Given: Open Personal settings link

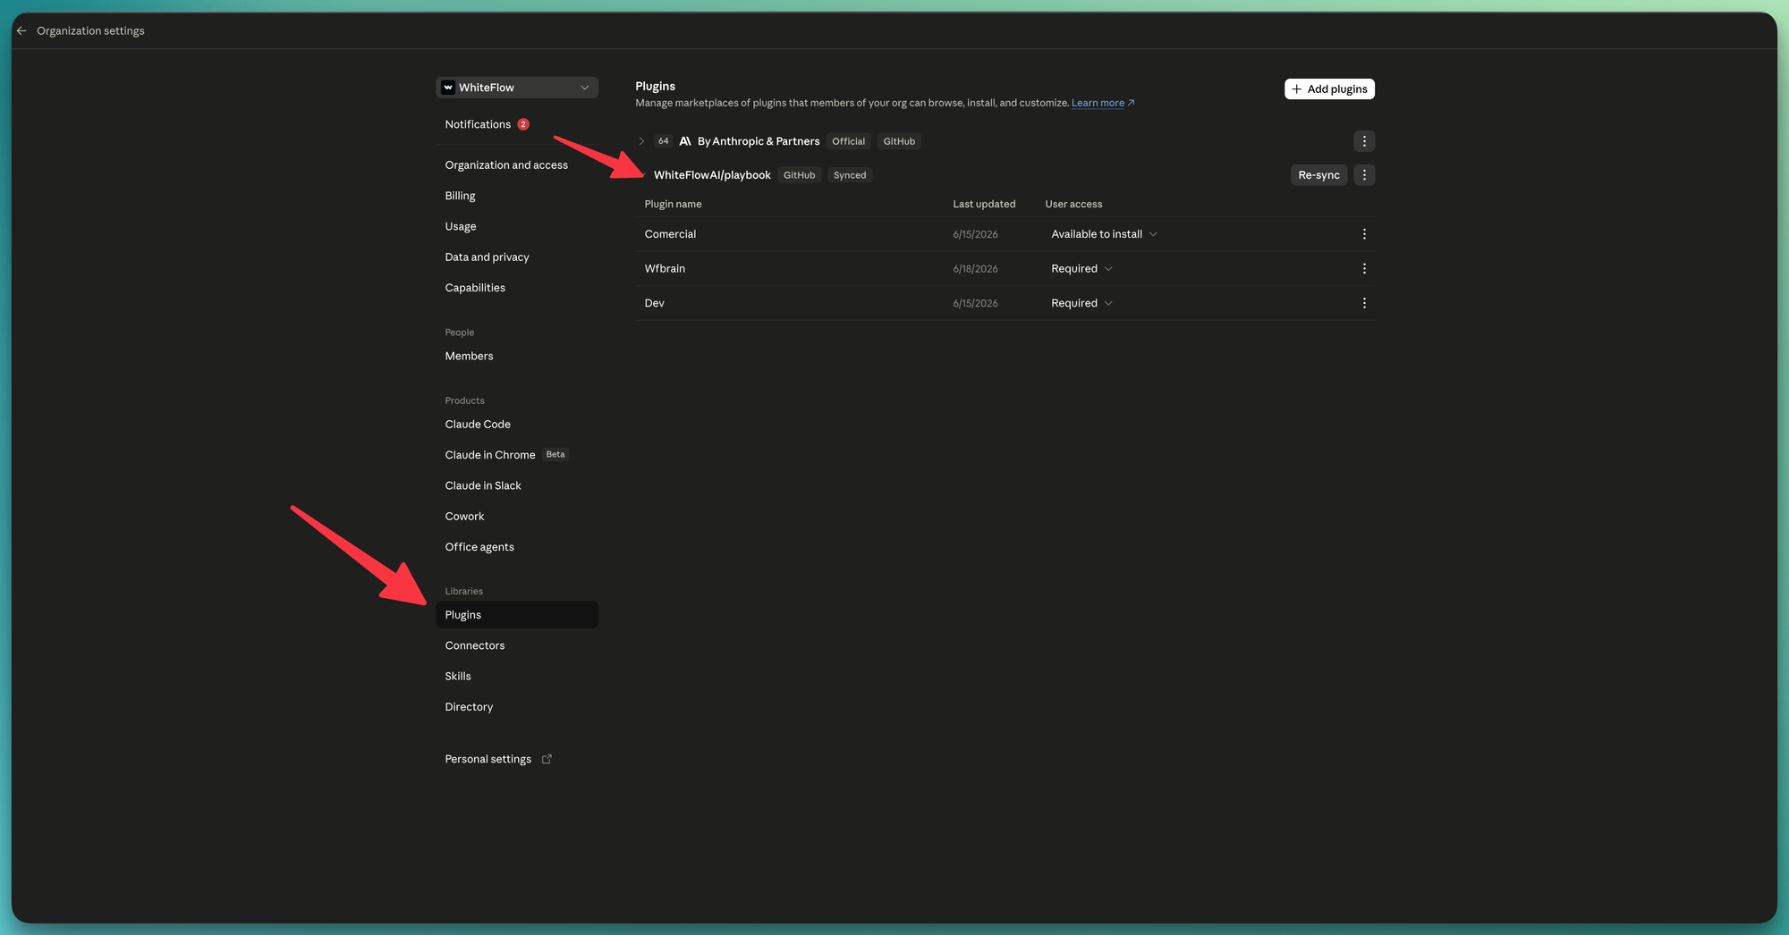Looking at the screenshot, I should click(x=488, y=759).
